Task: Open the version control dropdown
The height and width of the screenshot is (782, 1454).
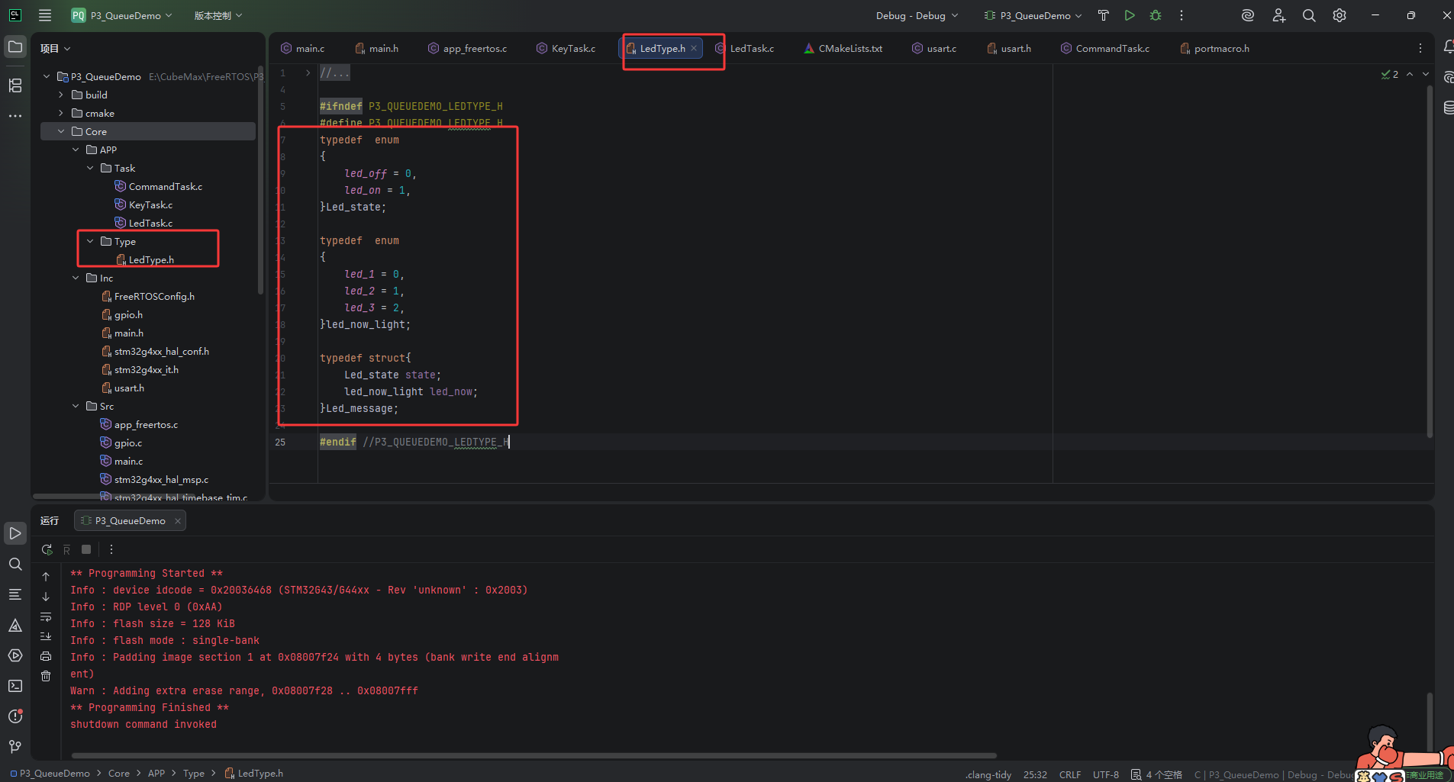Action: coord(218,15)
